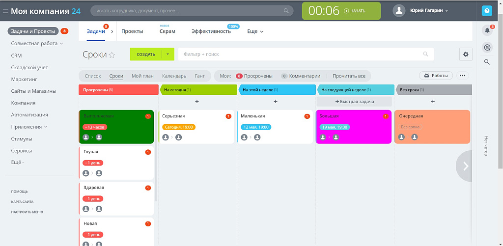The image size is (503, 246).
Task: Click the three-dots more options button
Action: [462, 76]
